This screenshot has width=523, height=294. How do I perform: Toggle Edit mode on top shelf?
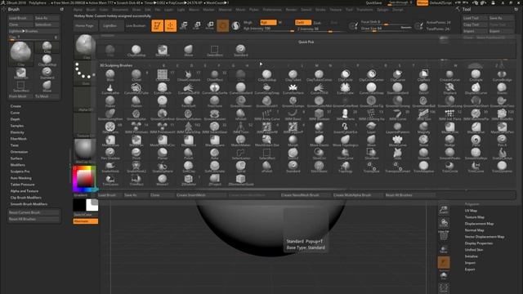pyautogui.click(x=157, y=25)
